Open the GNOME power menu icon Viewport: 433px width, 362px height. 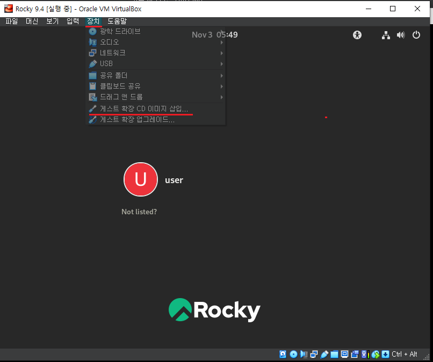[416, 35]
